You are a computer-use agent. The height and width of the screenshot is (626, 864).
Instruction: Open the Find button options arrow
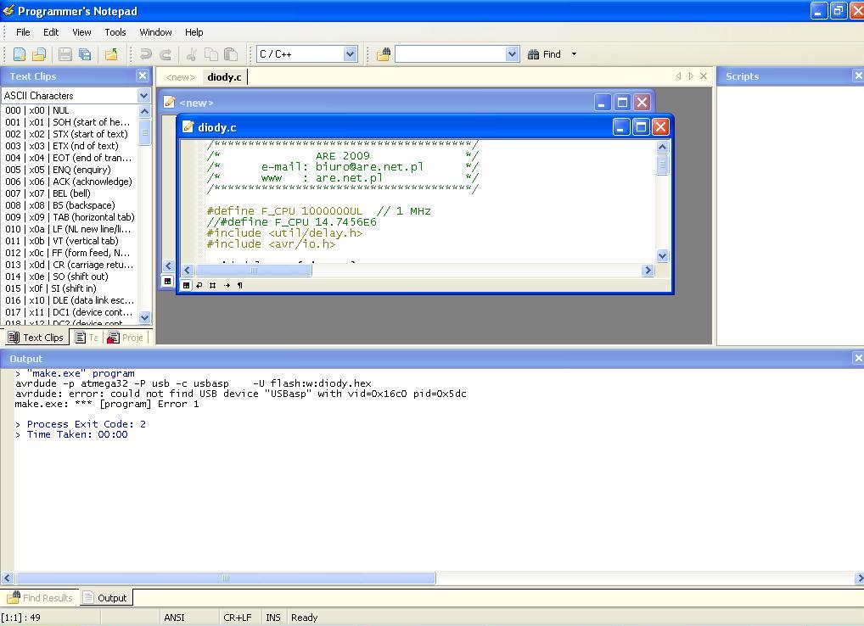pos(574,54)
